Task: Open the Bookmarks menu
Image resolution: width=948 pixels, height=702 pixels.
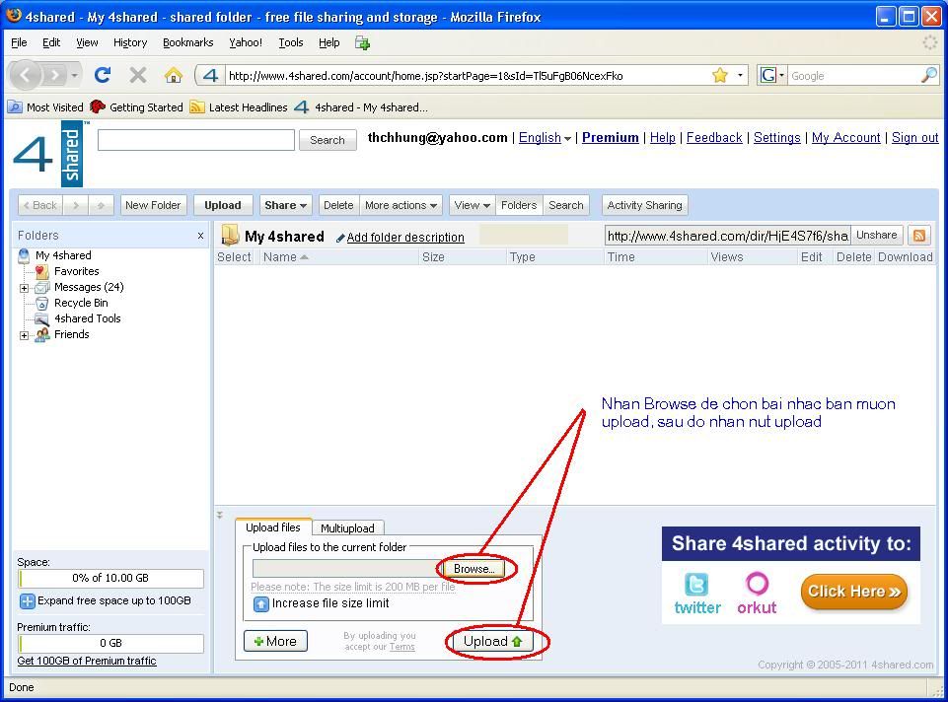Action: tap(188, 43)
